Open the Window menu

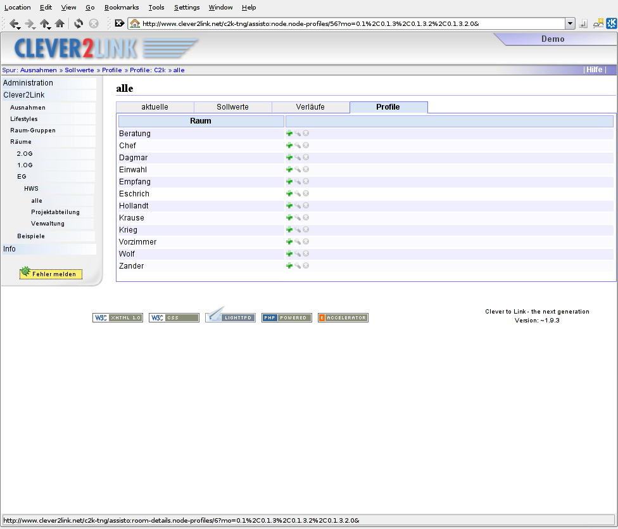coord(220,7)
